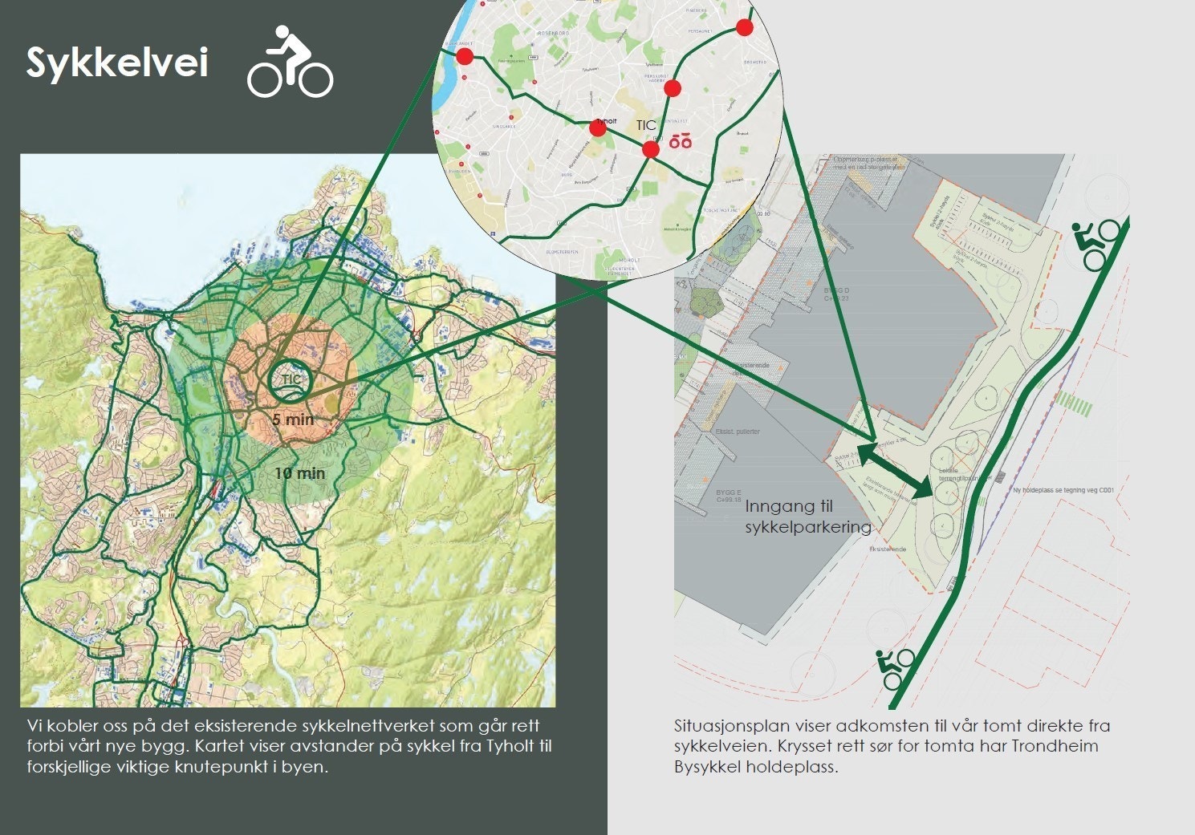Click the 'Inngang til sykkelparkering' label
Image resolution: width=1195 pixels, height=835 pixels.
808,517
